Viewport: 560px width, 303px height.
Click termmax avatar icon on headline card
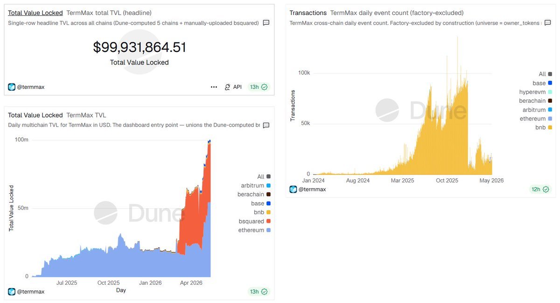coord(12,87)
